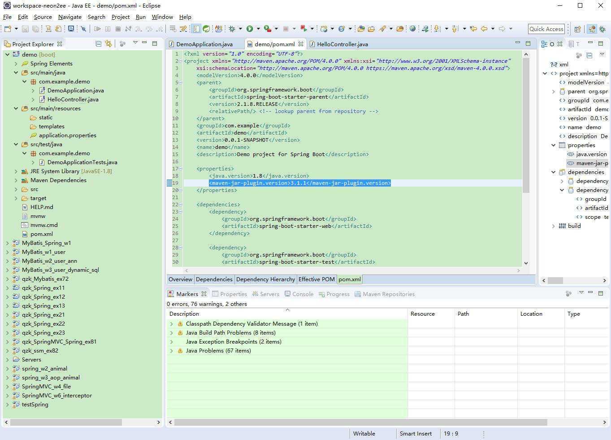Close the Markers view tab
The image size is (611, 440).
(x=204, y=294)
